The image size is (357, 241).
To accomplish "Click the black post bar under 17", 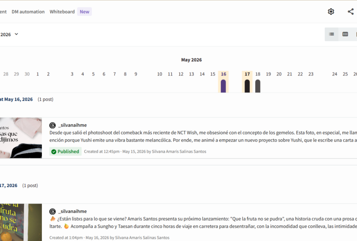I will [x=247, y=86].
